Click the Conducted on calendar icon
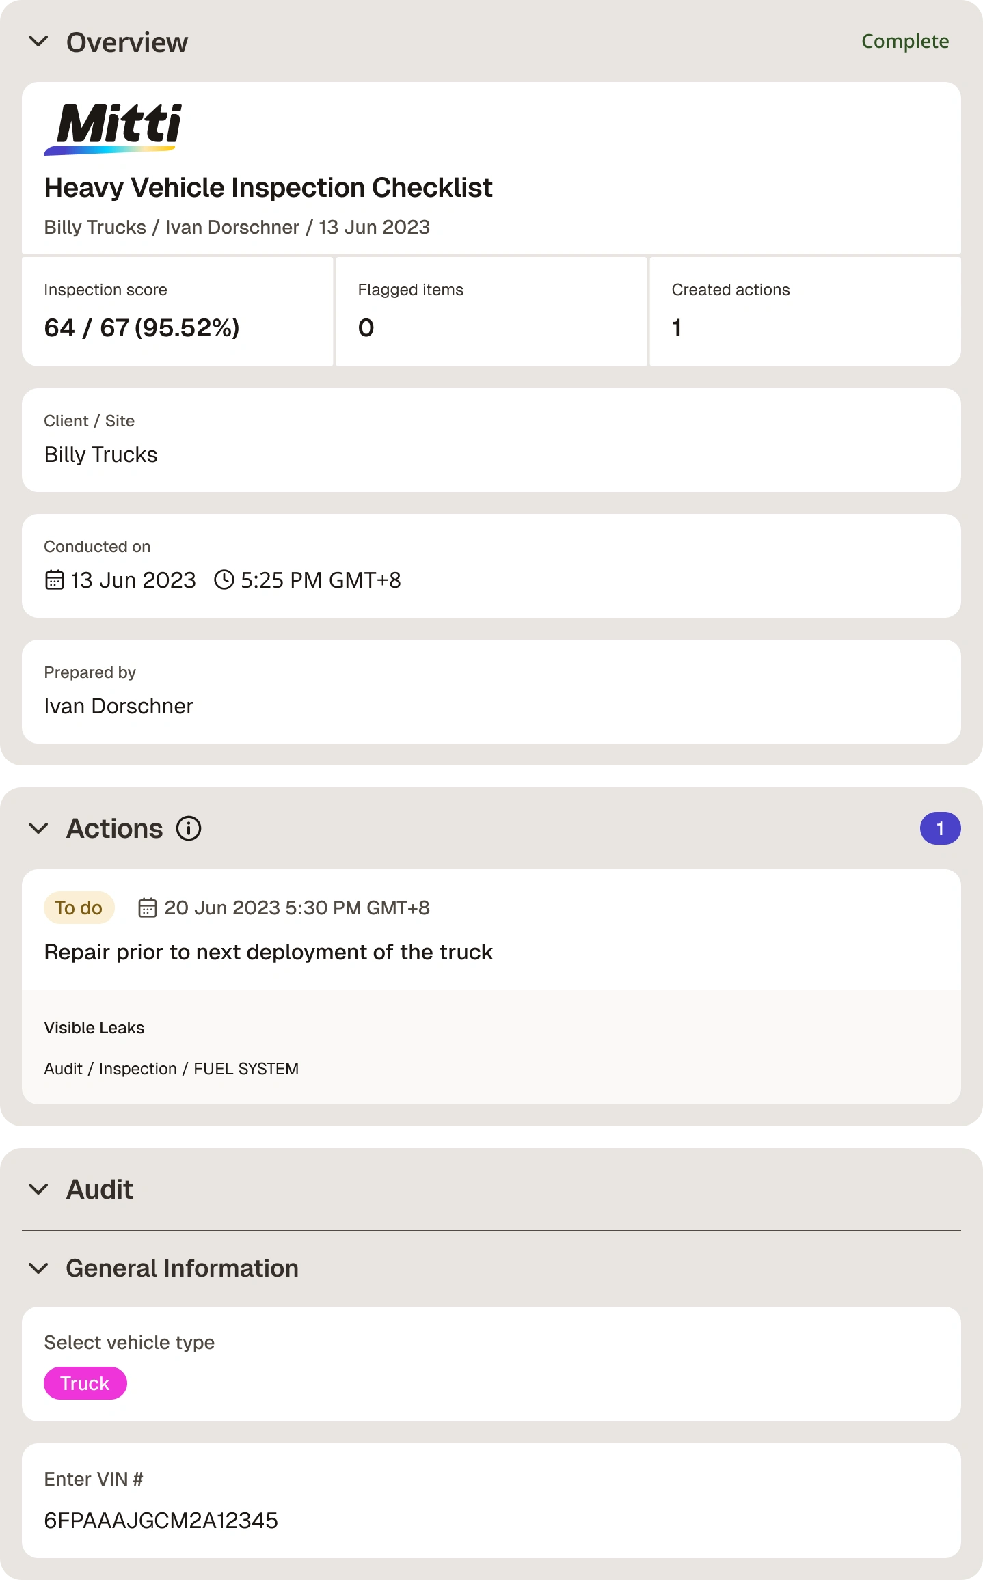 55,580
